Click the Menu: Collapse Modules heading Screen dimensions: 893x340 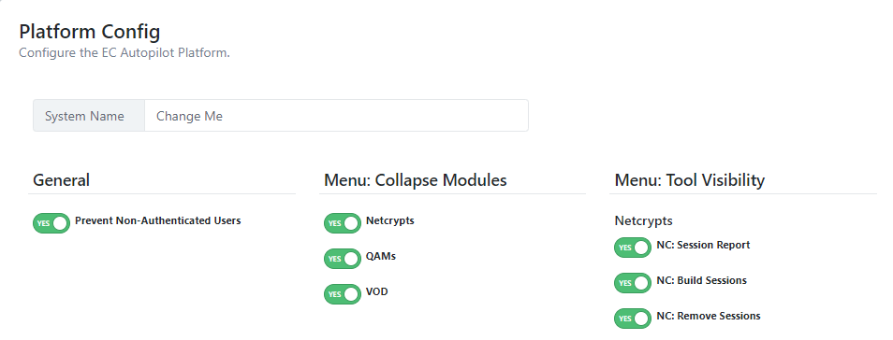coord(416,180)
